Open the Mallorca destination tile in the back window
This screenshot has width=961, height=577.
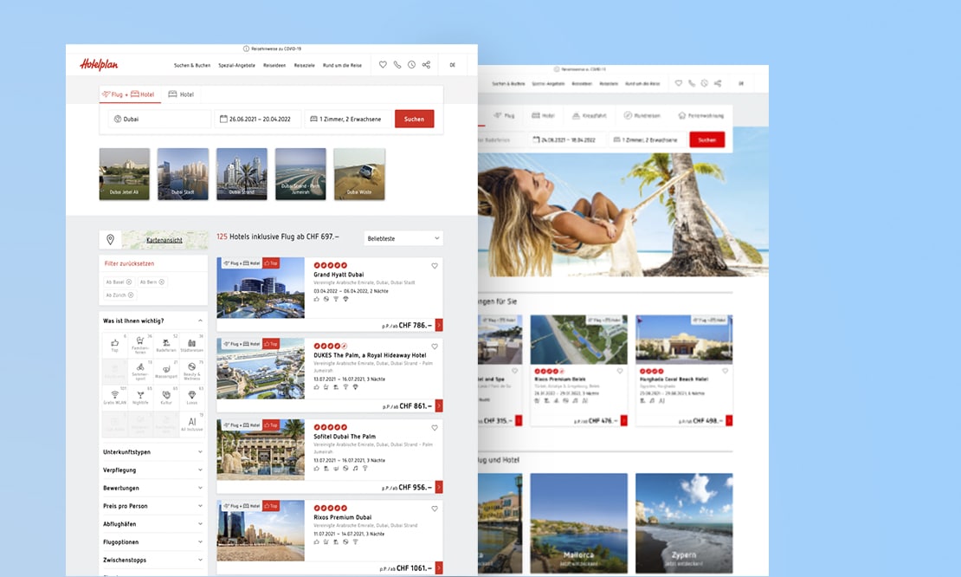[578, 523]
